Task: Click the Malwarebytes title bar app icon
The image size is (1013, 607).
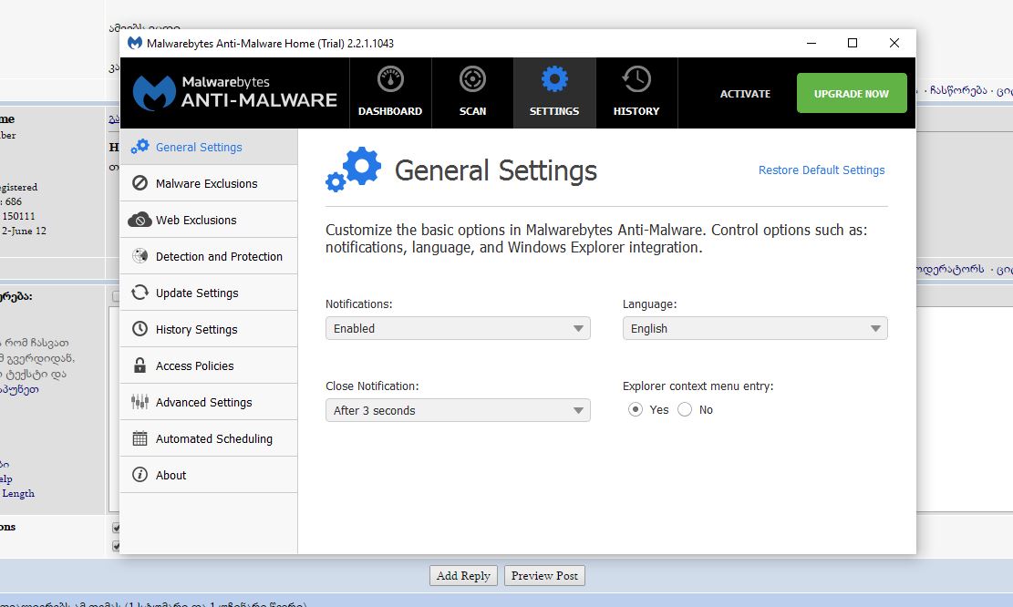Action: pos(134,43)
